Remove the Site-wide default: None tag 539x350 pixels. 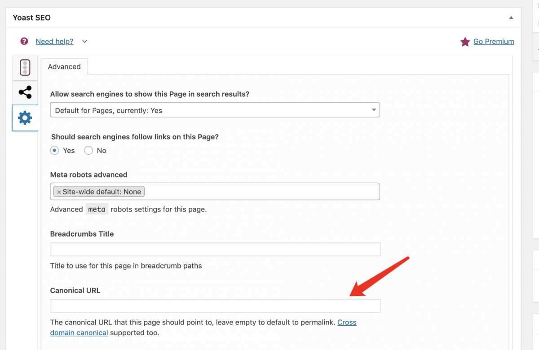59,192
